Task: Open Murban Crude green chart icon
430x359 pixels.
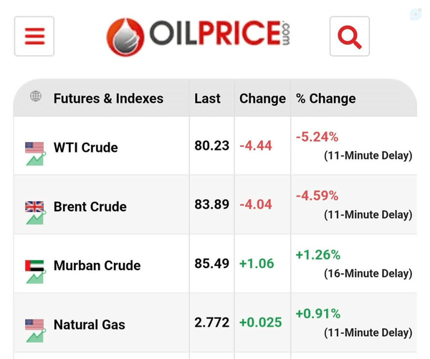Action: (36, 277)
